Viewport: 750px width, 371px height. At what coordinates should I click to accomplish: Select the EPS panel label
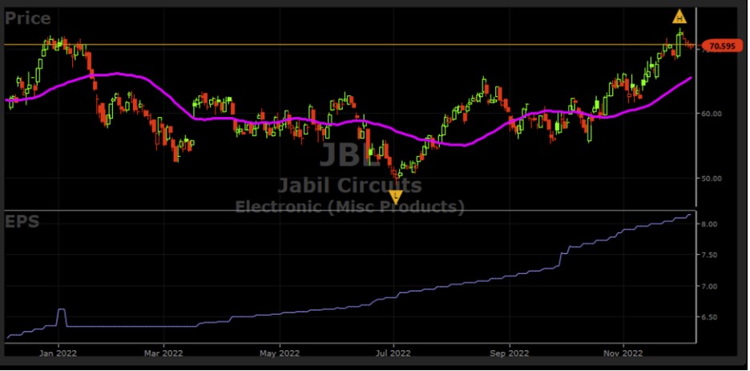point(22,220)
